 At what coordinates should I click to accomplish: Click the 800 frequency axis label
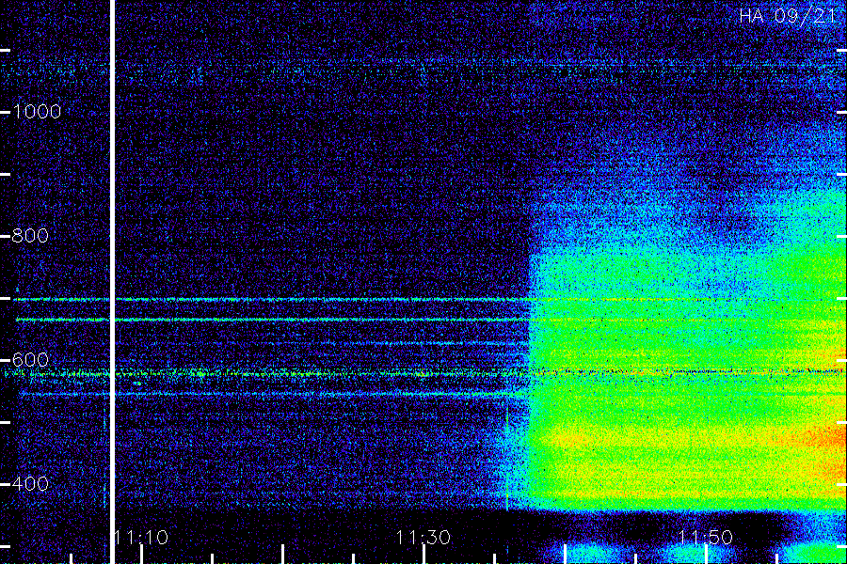point(30,236)
